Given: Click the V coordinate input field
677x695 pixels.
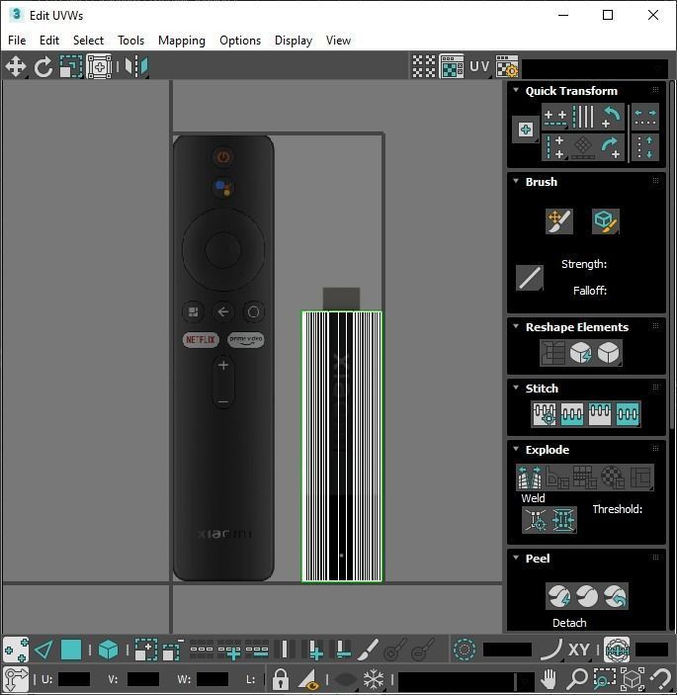Looking at the screenshot, I should 143,679.
